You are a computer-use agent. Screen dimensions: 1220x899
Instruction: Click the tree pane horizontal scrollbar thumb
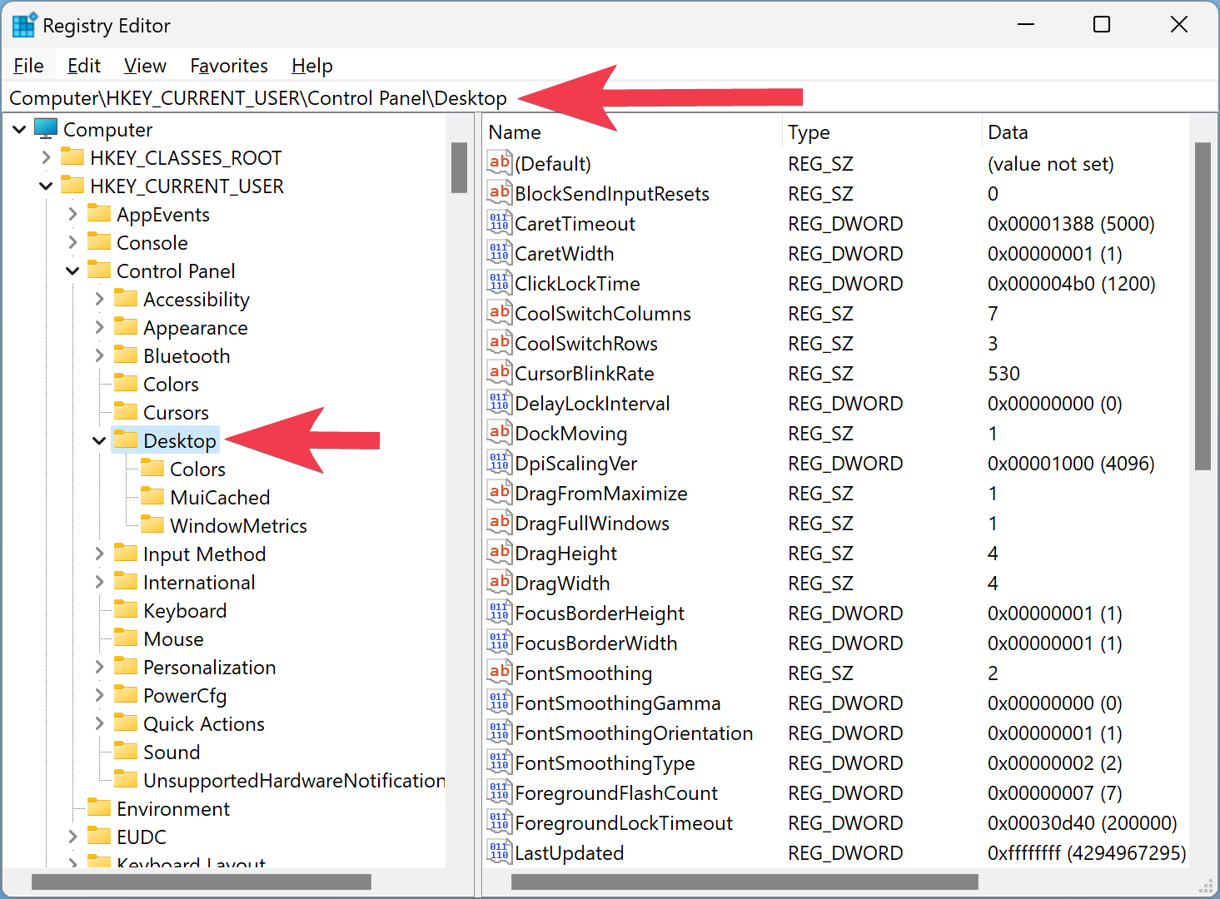[x=202, y=882]
